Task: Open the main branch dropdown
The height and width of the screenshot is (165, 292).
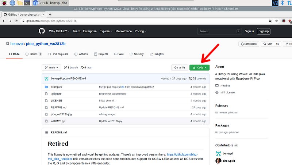Action: [x=51, y=68]
